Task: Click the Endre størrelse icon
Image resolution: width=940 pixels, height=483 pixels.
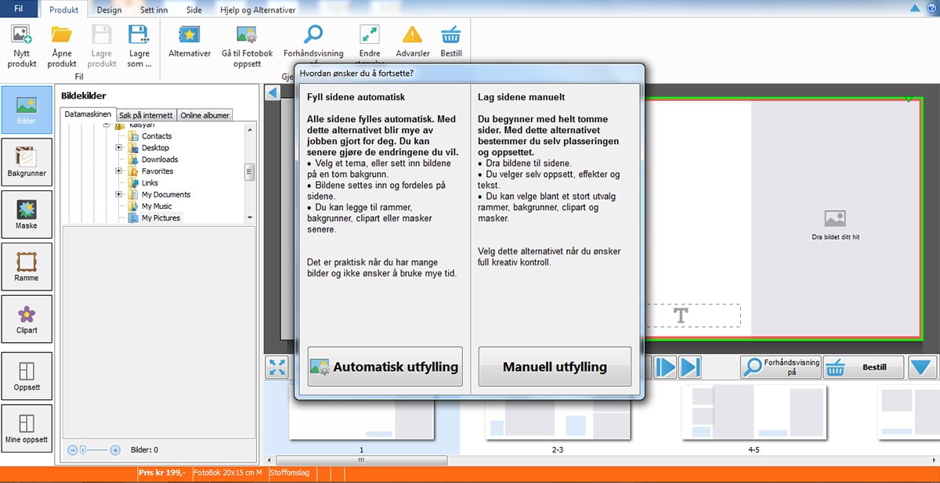Action: coord(370,34)
